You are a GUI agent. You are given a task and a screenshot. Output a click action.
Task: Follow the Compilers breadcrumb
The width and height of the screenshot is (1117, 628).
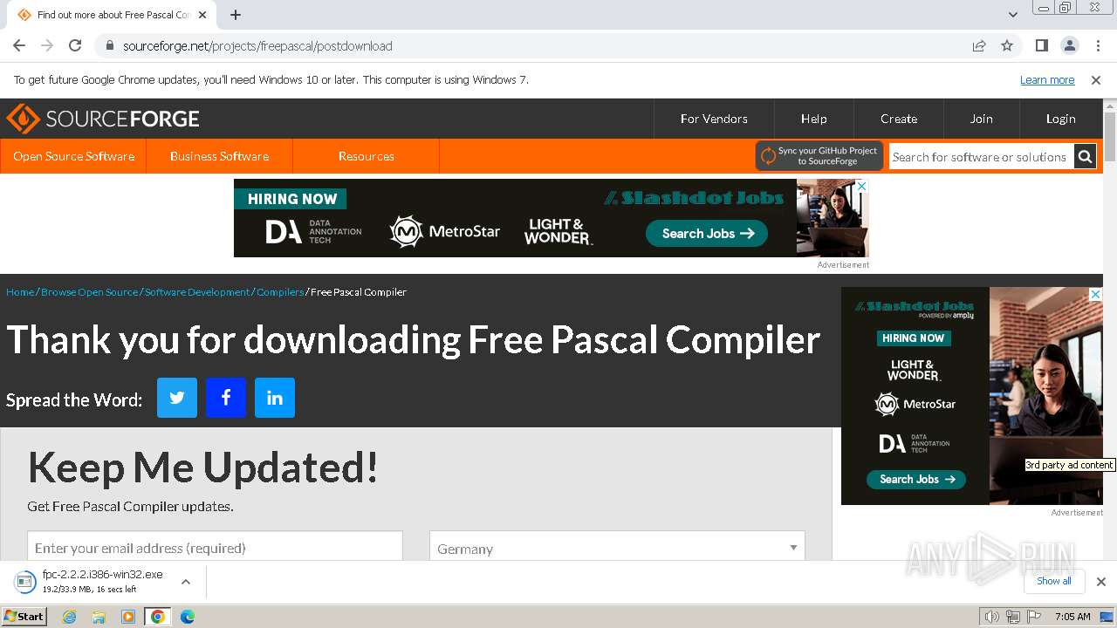point(280,292)
